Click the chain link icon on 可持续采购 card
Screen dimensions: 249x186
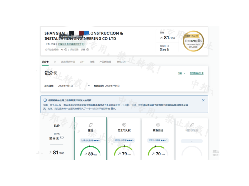click(192, 125)
